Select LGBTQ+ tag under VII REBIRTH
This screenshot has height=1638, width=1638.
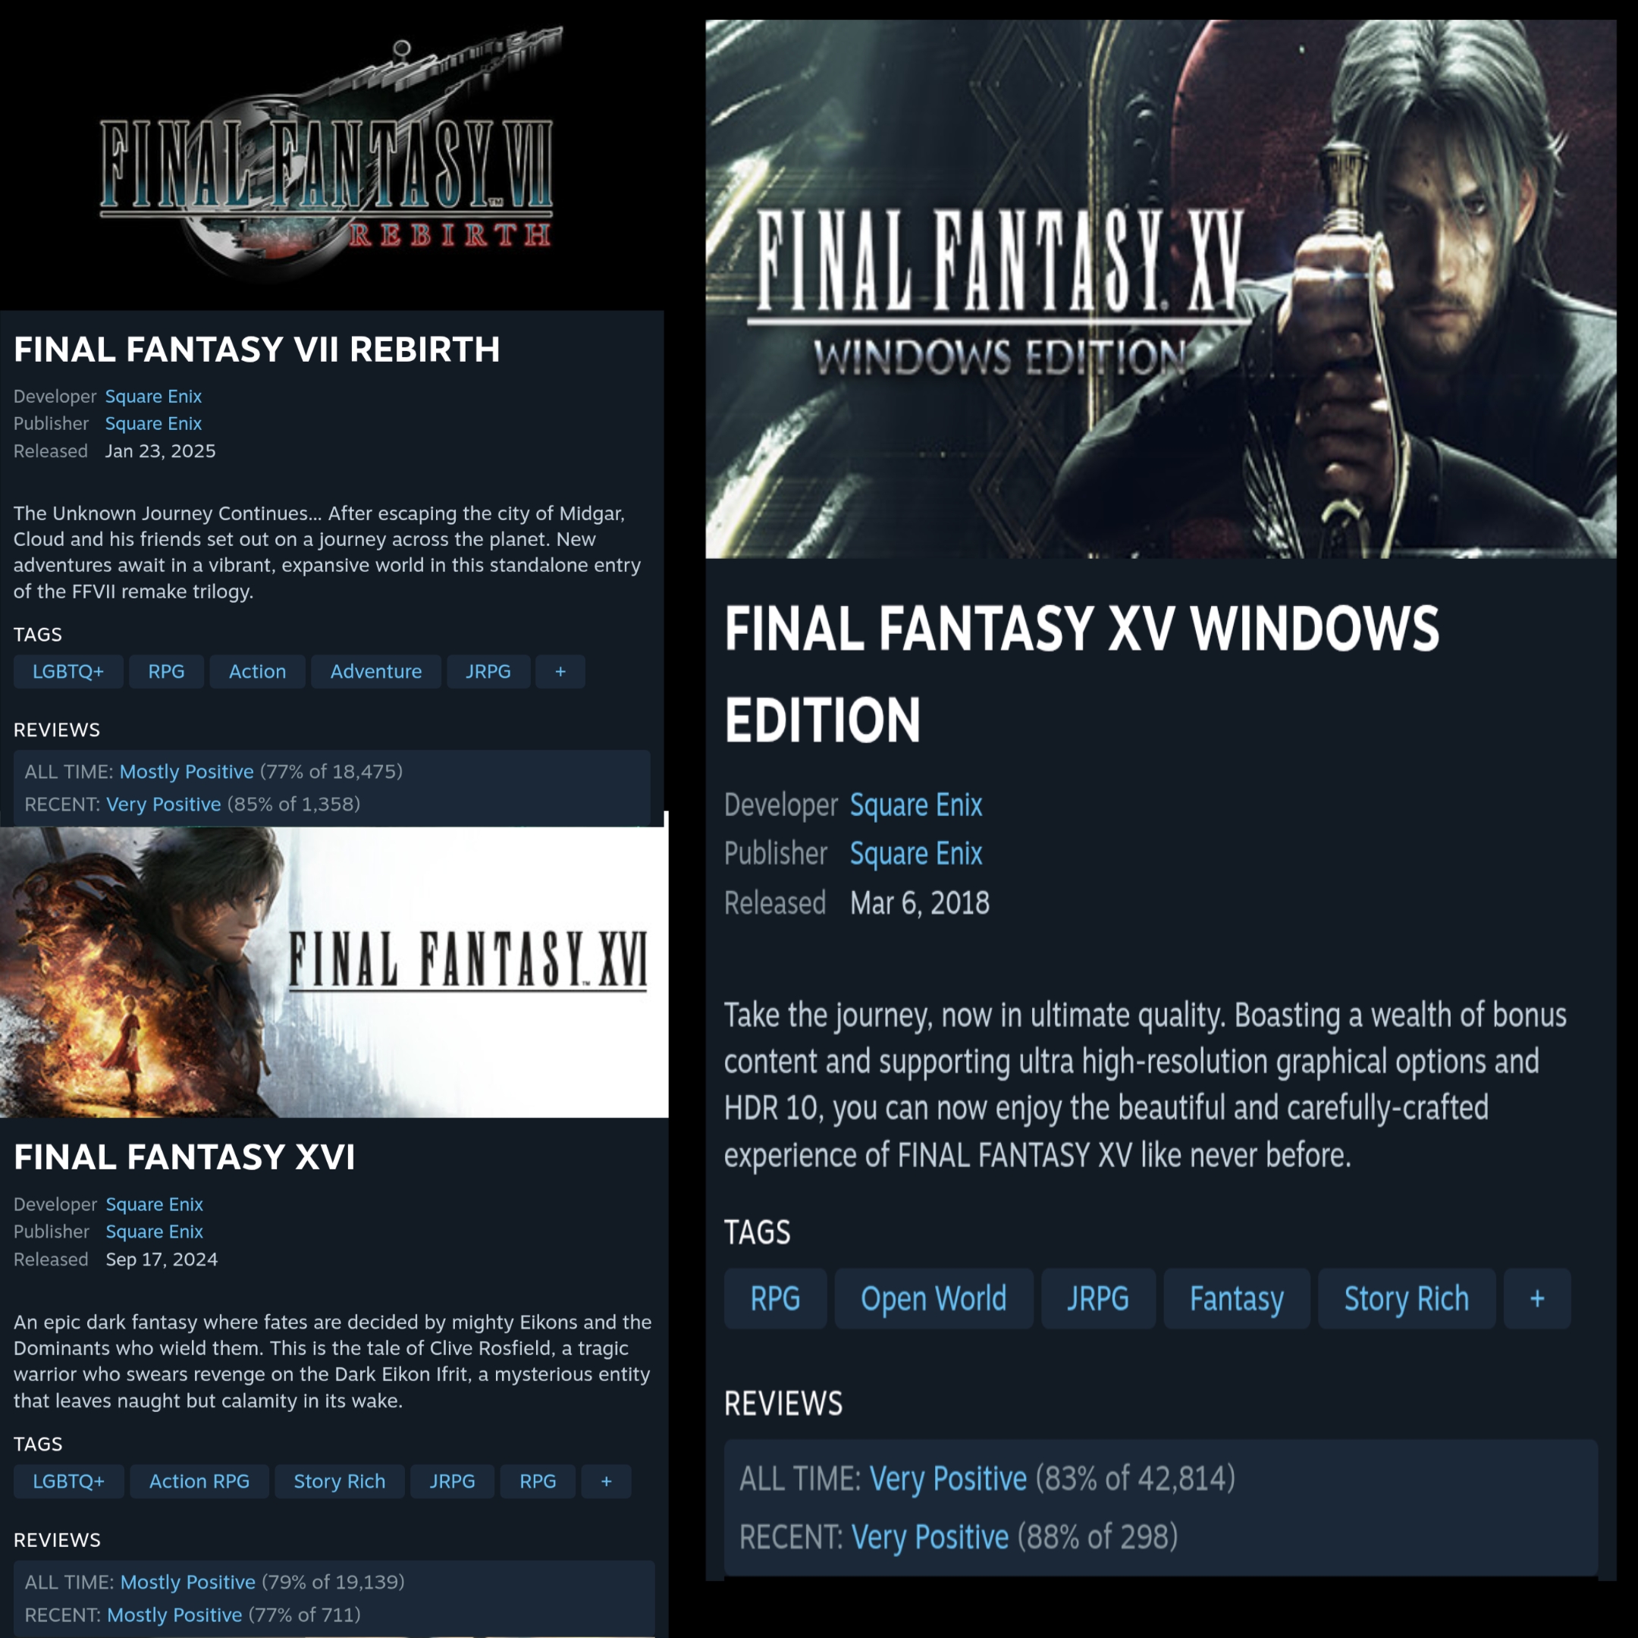coord(69,671)
